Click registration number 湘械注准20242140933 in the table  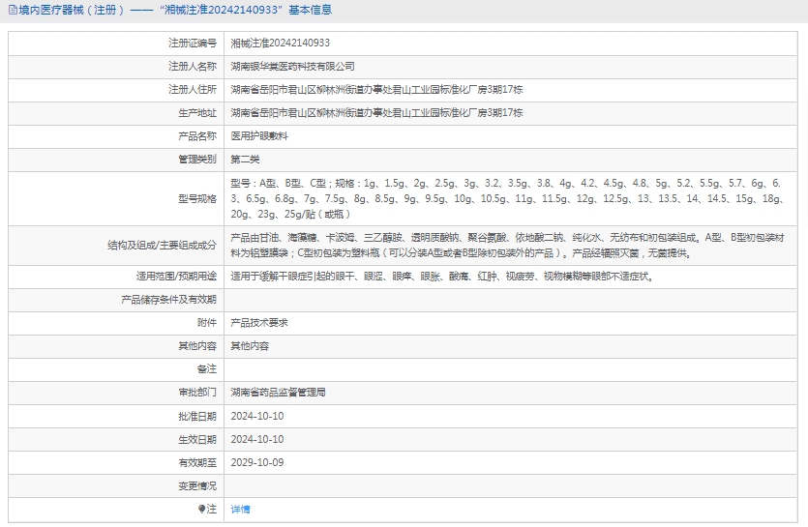(x=280, y=44)
